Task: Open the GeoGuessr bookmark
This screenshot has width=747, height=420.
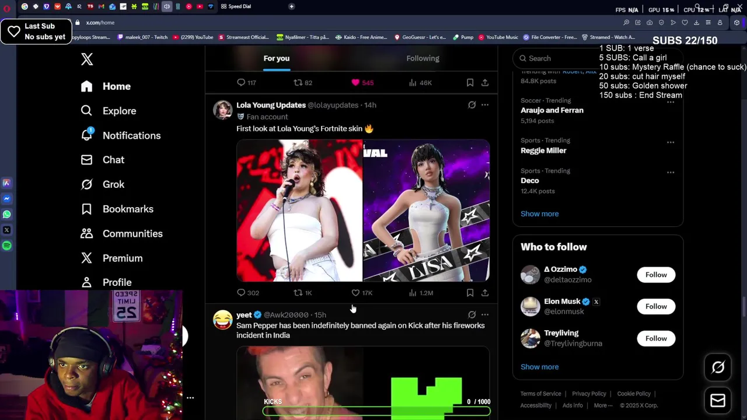Action: (x=420, y=37)
